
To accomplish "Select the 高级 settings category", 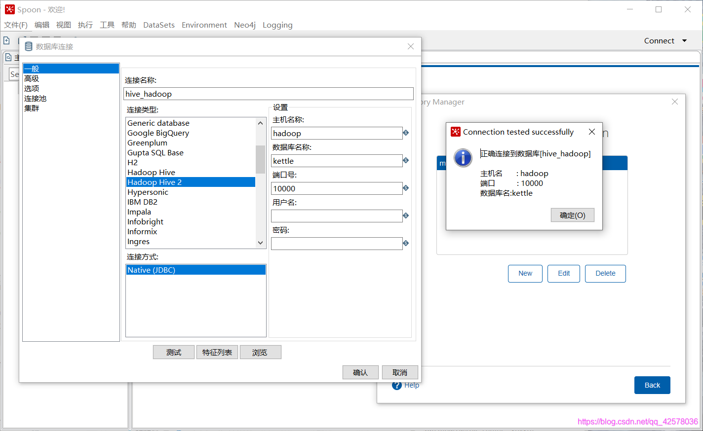I will [x=71, y=78].
